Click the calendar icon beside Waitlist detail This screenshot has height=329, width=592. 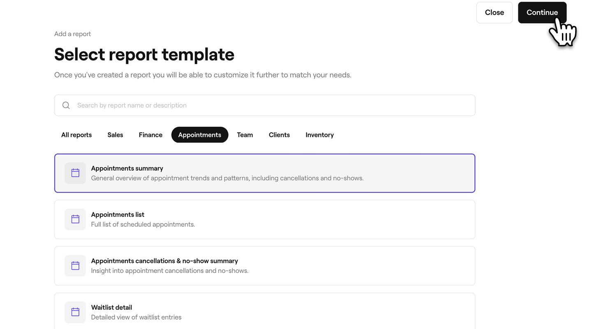click(x=75, y=312)
